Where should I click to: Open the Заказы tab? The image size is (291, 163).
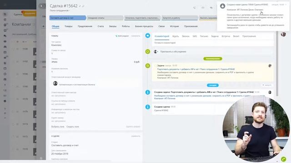click(x=113, y=26)
